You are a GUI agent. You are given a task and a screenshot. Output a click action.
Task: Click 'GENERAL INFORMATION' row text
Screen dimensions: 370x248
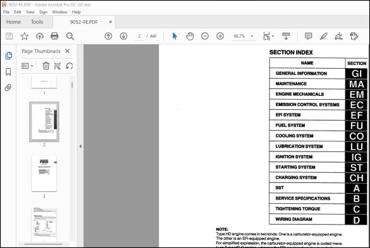tap(301, 73)
